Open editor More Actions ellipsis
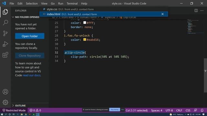The height and width of the screenshot is (116, 207). pos(202,11)
